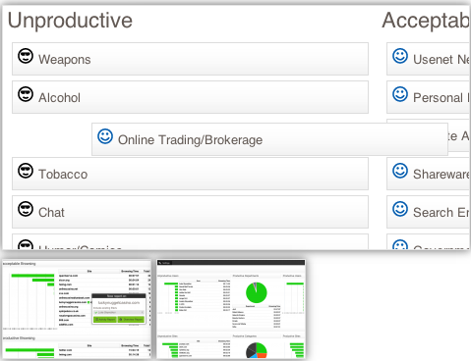471x361 pixels.
Task: Click the blue smiley icon beside Usenet
Action: point(400,56)
